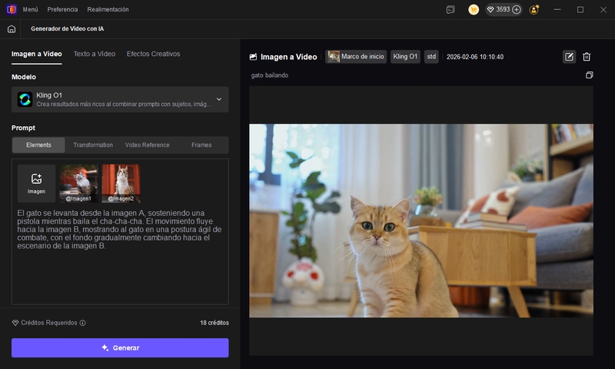Select the Transformation prompt mode
Screen dimensions: 615x369
click(x=93, y=145)
